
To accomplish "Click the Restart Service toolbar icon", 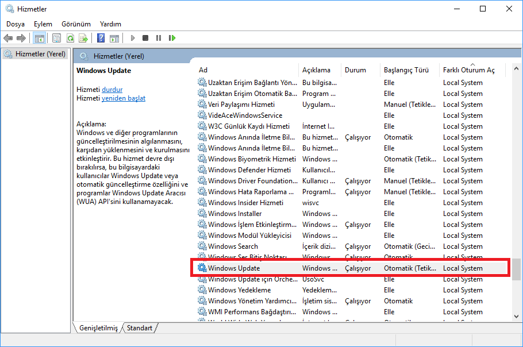I will coord(172,38).
